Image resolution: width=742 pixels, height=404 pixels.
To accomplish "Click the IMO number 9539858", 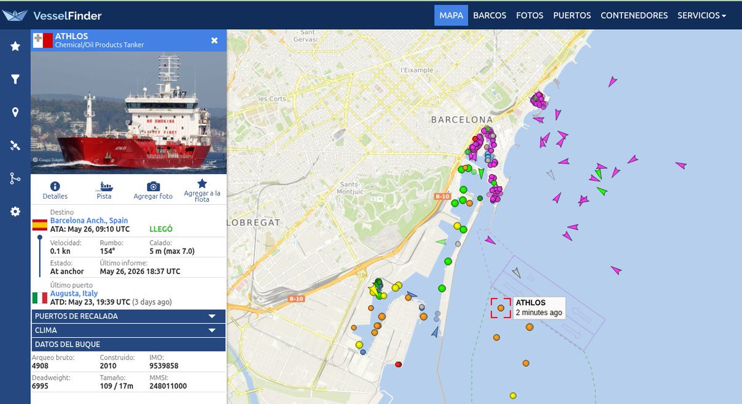I will 164,366.
